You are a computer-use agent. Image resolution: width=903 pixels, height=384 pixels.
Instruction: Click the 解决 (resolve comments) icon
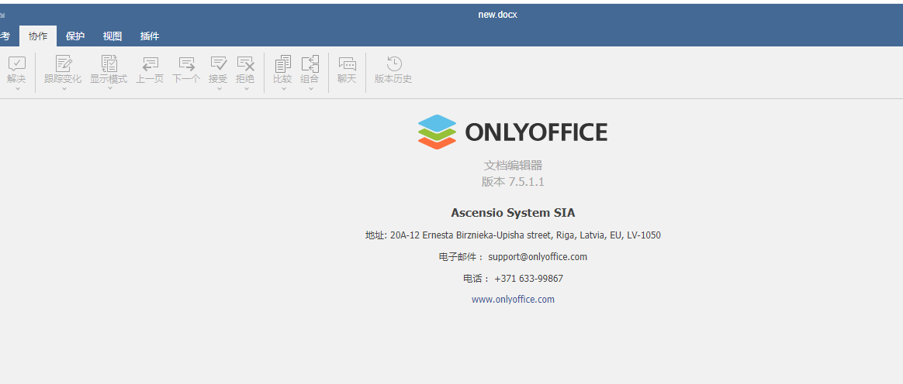click(17, 63)
